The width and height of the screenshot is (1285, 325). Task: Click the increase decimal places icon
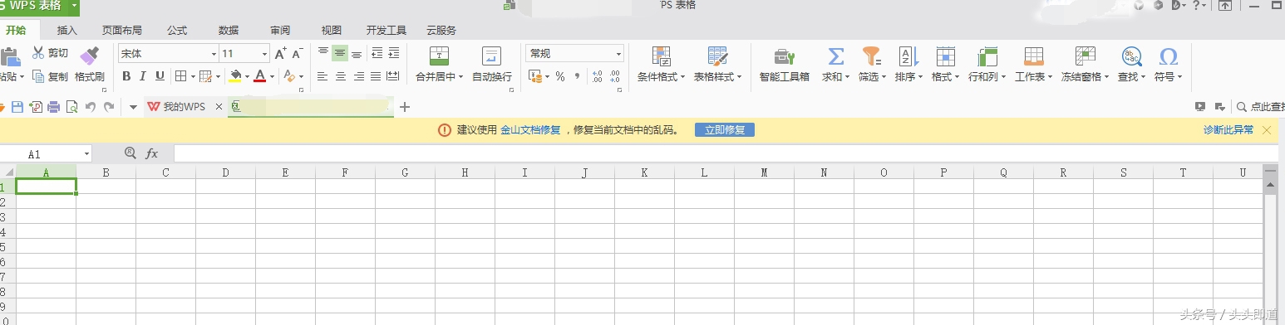pos(597,76)
